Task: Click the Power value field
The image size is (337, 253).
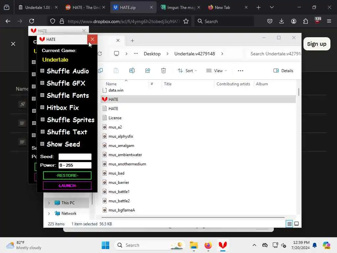Action: [x=75, y=165]
